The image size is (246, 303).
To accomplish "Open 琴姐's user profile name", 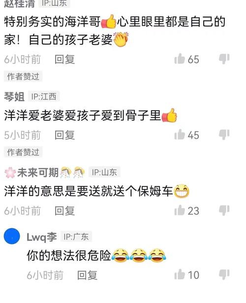I will tap(14, 96).
